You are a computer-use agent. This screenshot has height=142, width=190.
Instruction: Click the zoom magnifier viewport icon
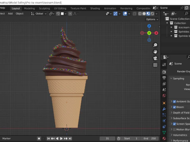pyautogui.click(x=155, y=45)
